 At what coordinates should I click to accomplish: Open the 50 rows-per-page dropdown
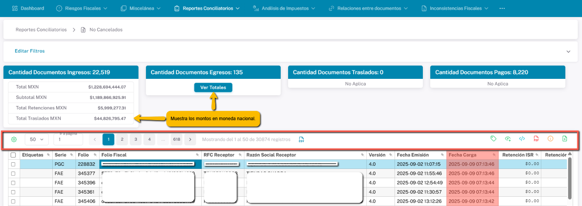(x=37, y=140)
